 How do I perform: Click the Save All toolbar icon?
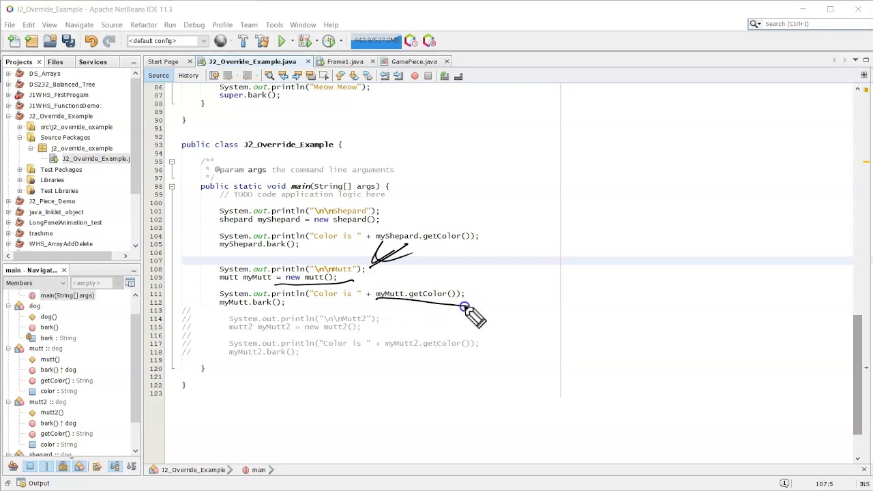click(68, 42)
